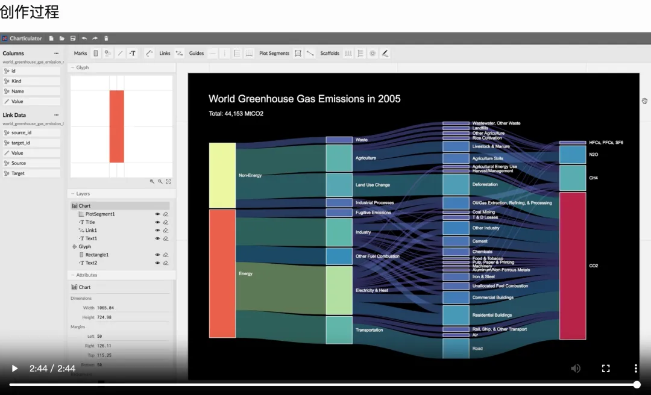This screenshot has width=651, height=395.
Task: Select the Symbol mark tool
Action: [108, 53]
